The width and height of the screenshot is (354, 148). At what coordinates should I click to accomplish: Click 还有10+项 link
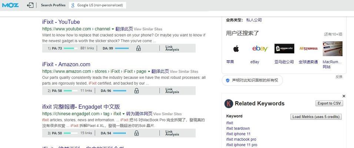tap(333, 34)
